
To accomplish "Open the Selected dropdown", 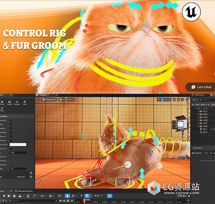I will (x=22, y=177).
